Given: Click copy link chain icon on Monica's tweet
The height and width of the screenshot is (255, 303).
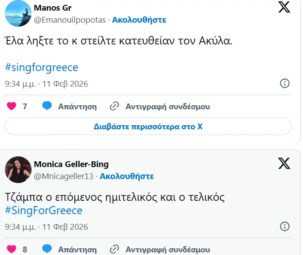Looking at the screenshot, I should 114,249.
